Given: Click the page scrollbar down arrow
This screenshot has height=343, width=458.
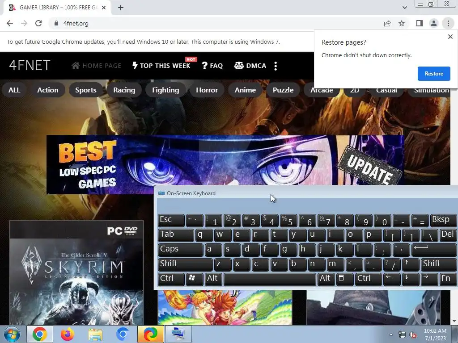Looking at the screenshot, I should (454, 322).
